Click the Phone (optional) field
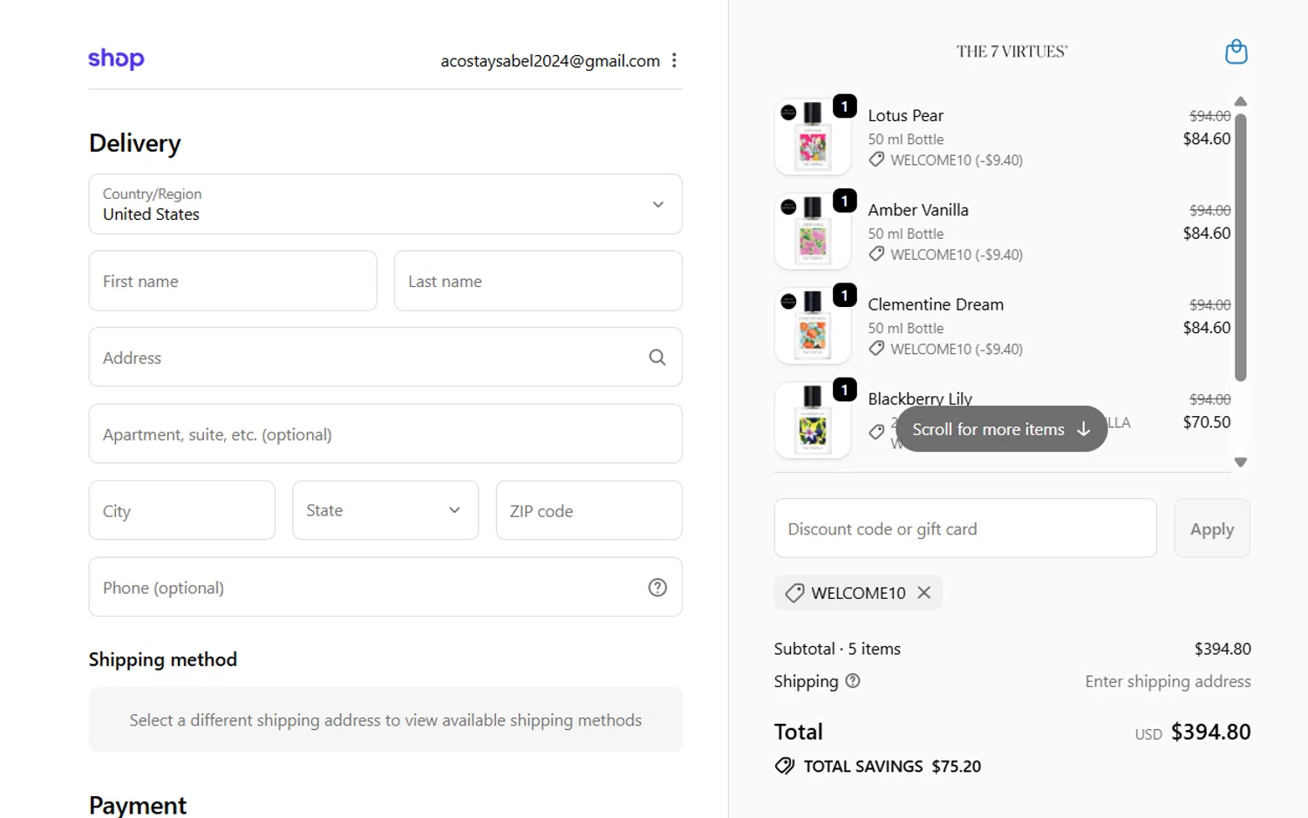Viewport: 1308px width, 818px height. pos(385,587)
